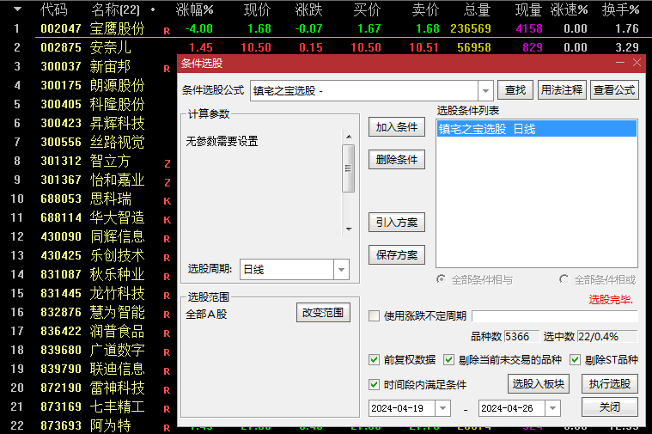652x434 pixels.
Task: Click the K marker beside 思科瑞
Action: 168,201
